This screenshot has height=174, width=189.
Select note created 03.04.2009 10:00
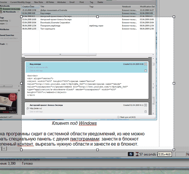(x=88, y=20)
